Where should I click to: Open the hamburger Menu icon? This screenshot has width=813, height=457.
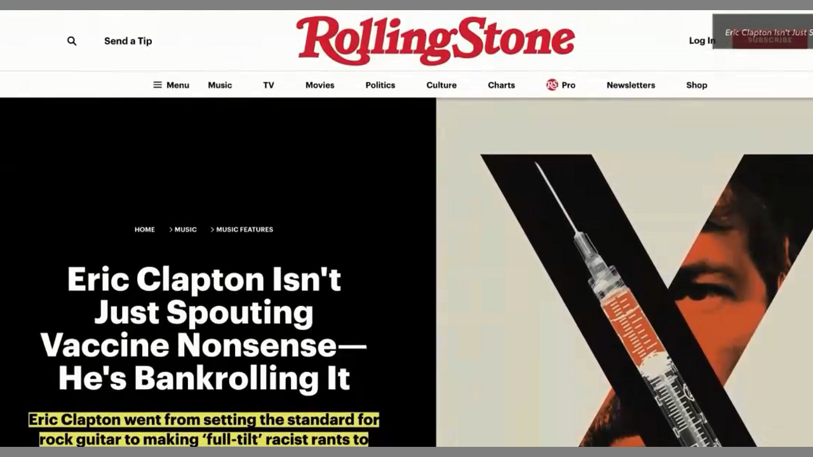tap(158, 85)
